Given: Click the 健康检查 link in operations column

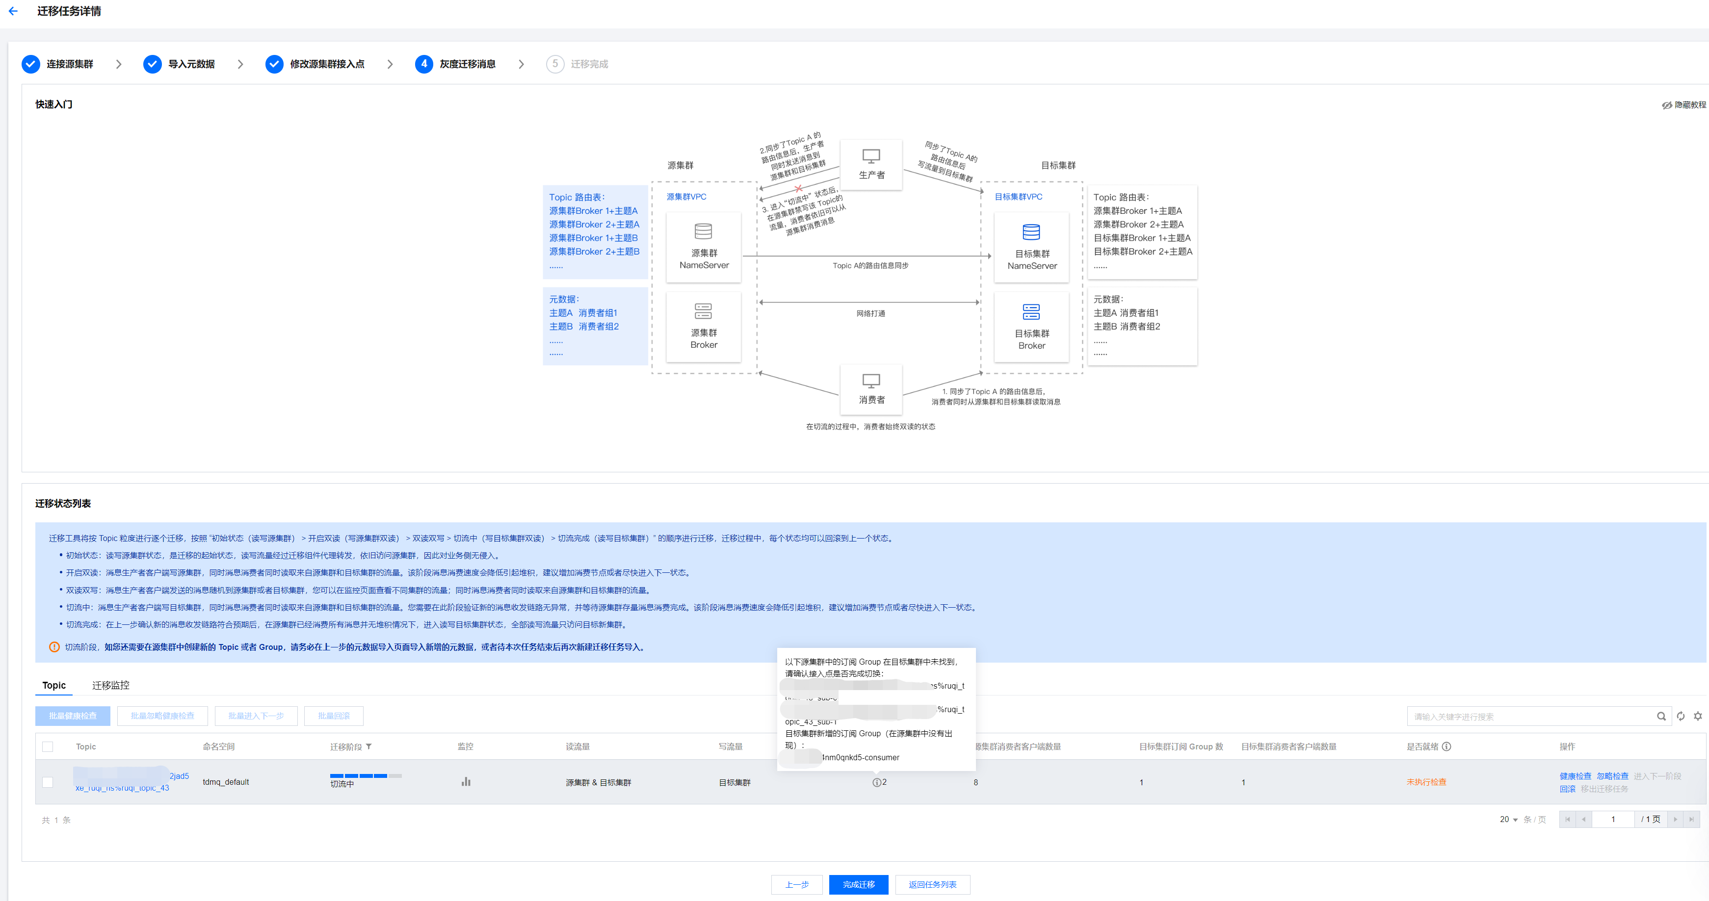Looking at the screenshot, I should point(1575,776).
